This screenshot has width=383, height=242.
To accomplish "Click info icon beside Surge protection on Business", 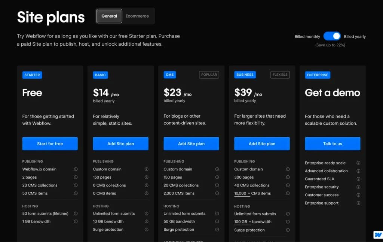I will (x=288, y=230).
